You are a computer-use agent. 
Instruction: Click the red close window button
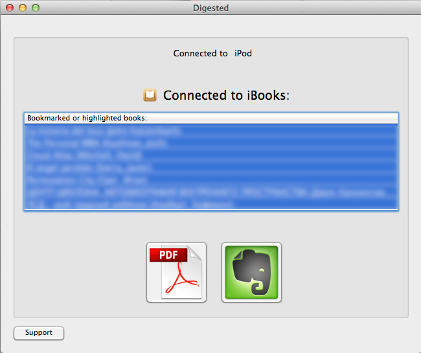[x=10, y=8]
